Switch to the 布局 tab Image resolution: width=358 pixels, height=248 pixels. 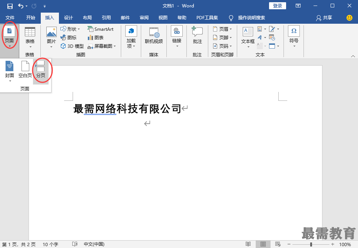coord(87,17)
